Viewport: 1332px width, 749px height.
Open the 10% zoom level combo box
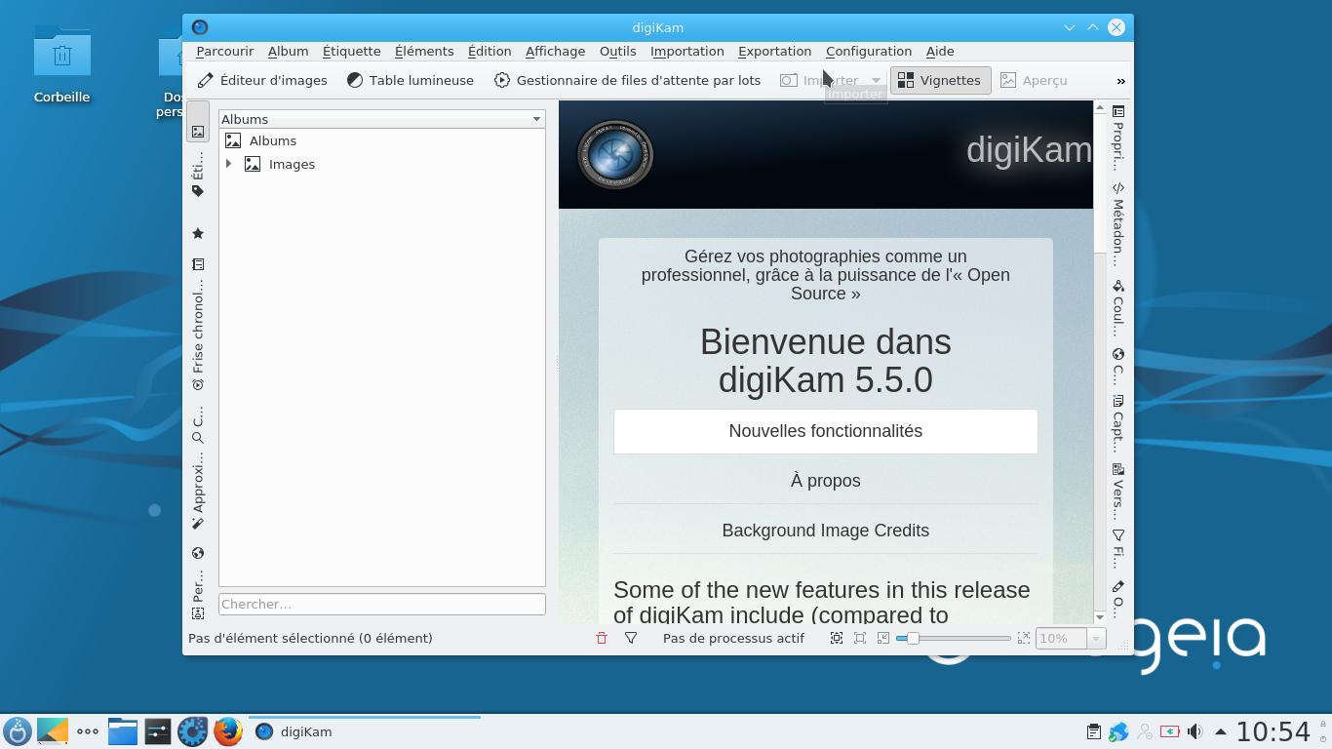(1070, 638)
